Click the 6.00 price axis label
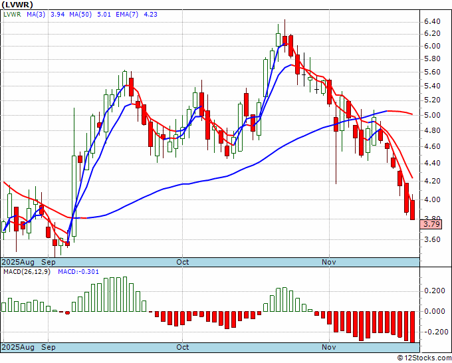The height and width of the screenshot is (363, 452). 432,46
